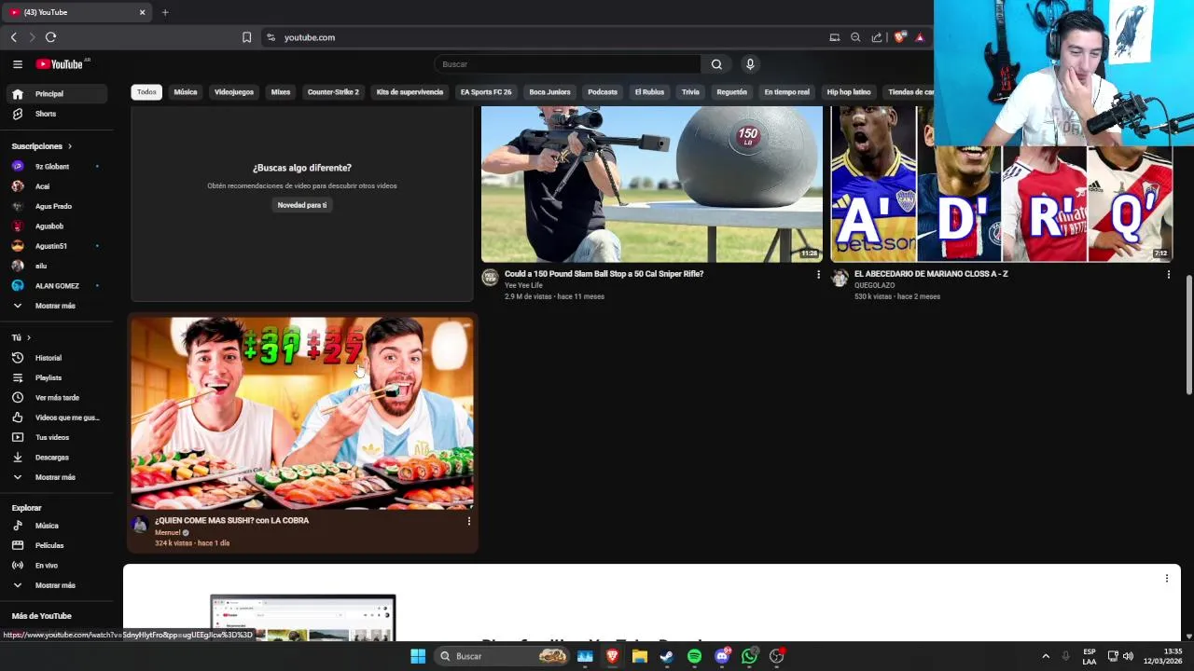Select the El Rubius filter chip
Image resolution: width=1194 pixels, height=671 pixels.
649,92
